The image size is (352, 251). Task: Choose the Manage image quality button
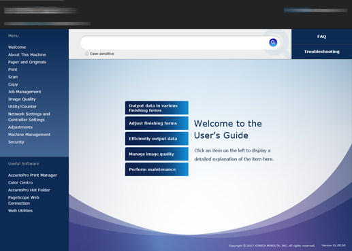pyautogui.click(x=157, y=154)
